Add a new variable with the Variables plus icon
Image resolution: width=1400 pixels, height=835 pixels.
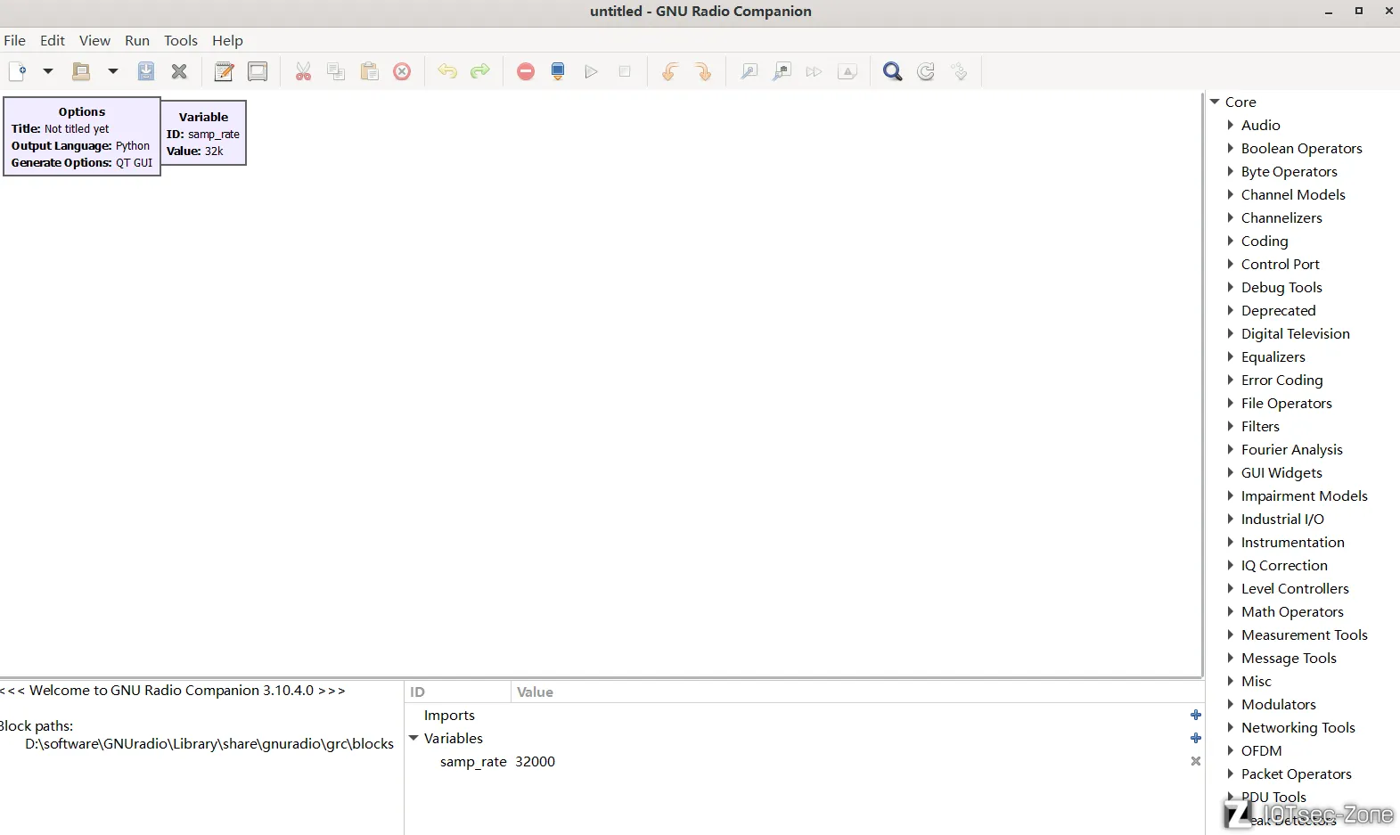(1196, 738)
